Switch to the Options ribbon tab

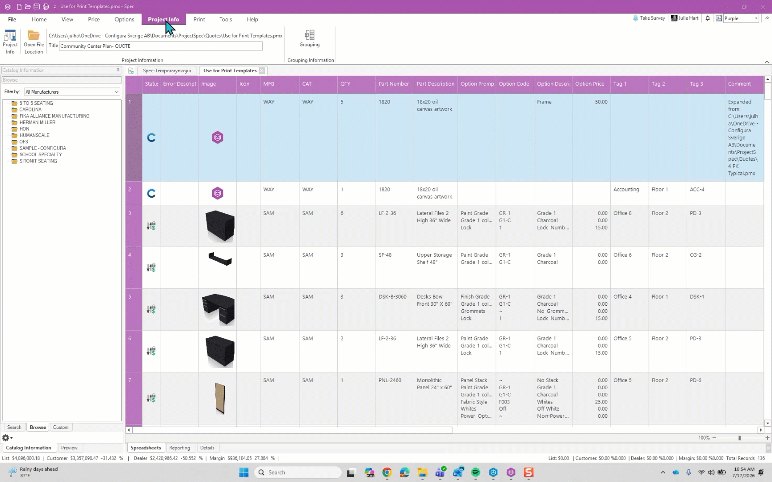click(124, 19)
